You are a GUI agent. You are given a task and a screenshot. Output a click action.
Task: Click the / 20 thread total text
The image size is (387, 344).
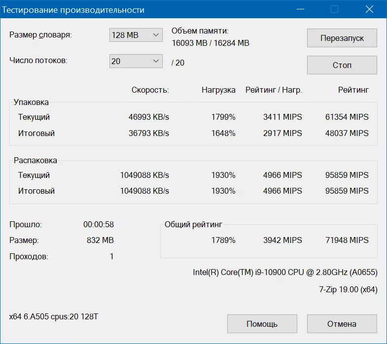click(178, 63)
